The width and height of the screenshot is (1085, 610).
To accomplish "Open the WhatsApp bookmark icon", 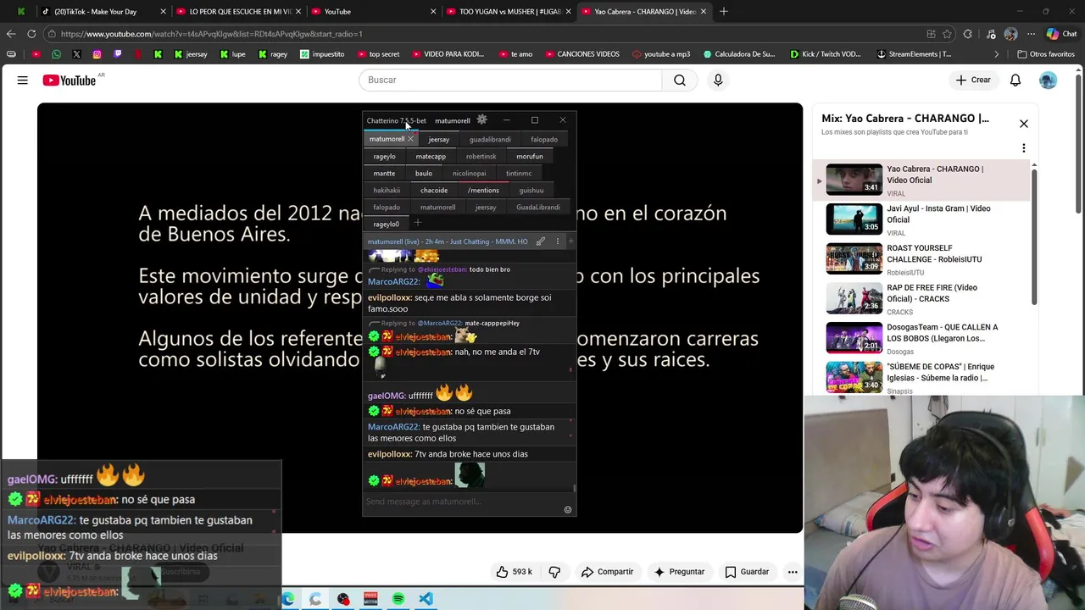I will click(x=56, y=54).
